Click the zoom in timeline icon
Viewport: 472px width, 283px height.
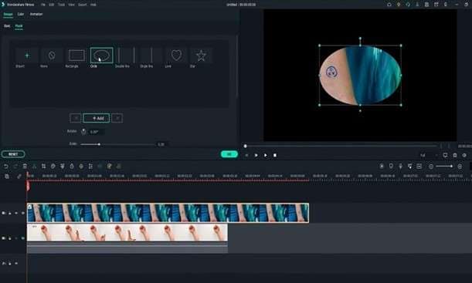pos(460,166)
